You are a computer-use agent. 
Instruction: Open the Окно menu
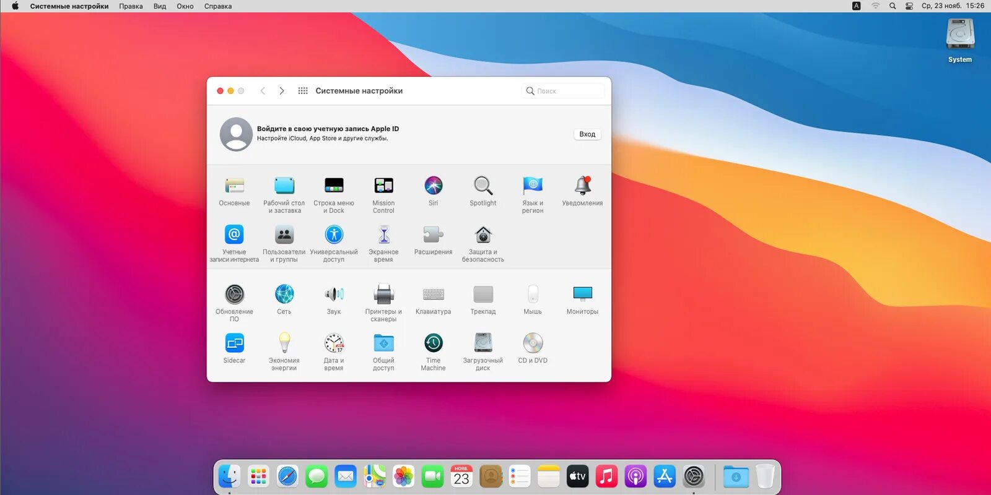(x=185, y=6)
